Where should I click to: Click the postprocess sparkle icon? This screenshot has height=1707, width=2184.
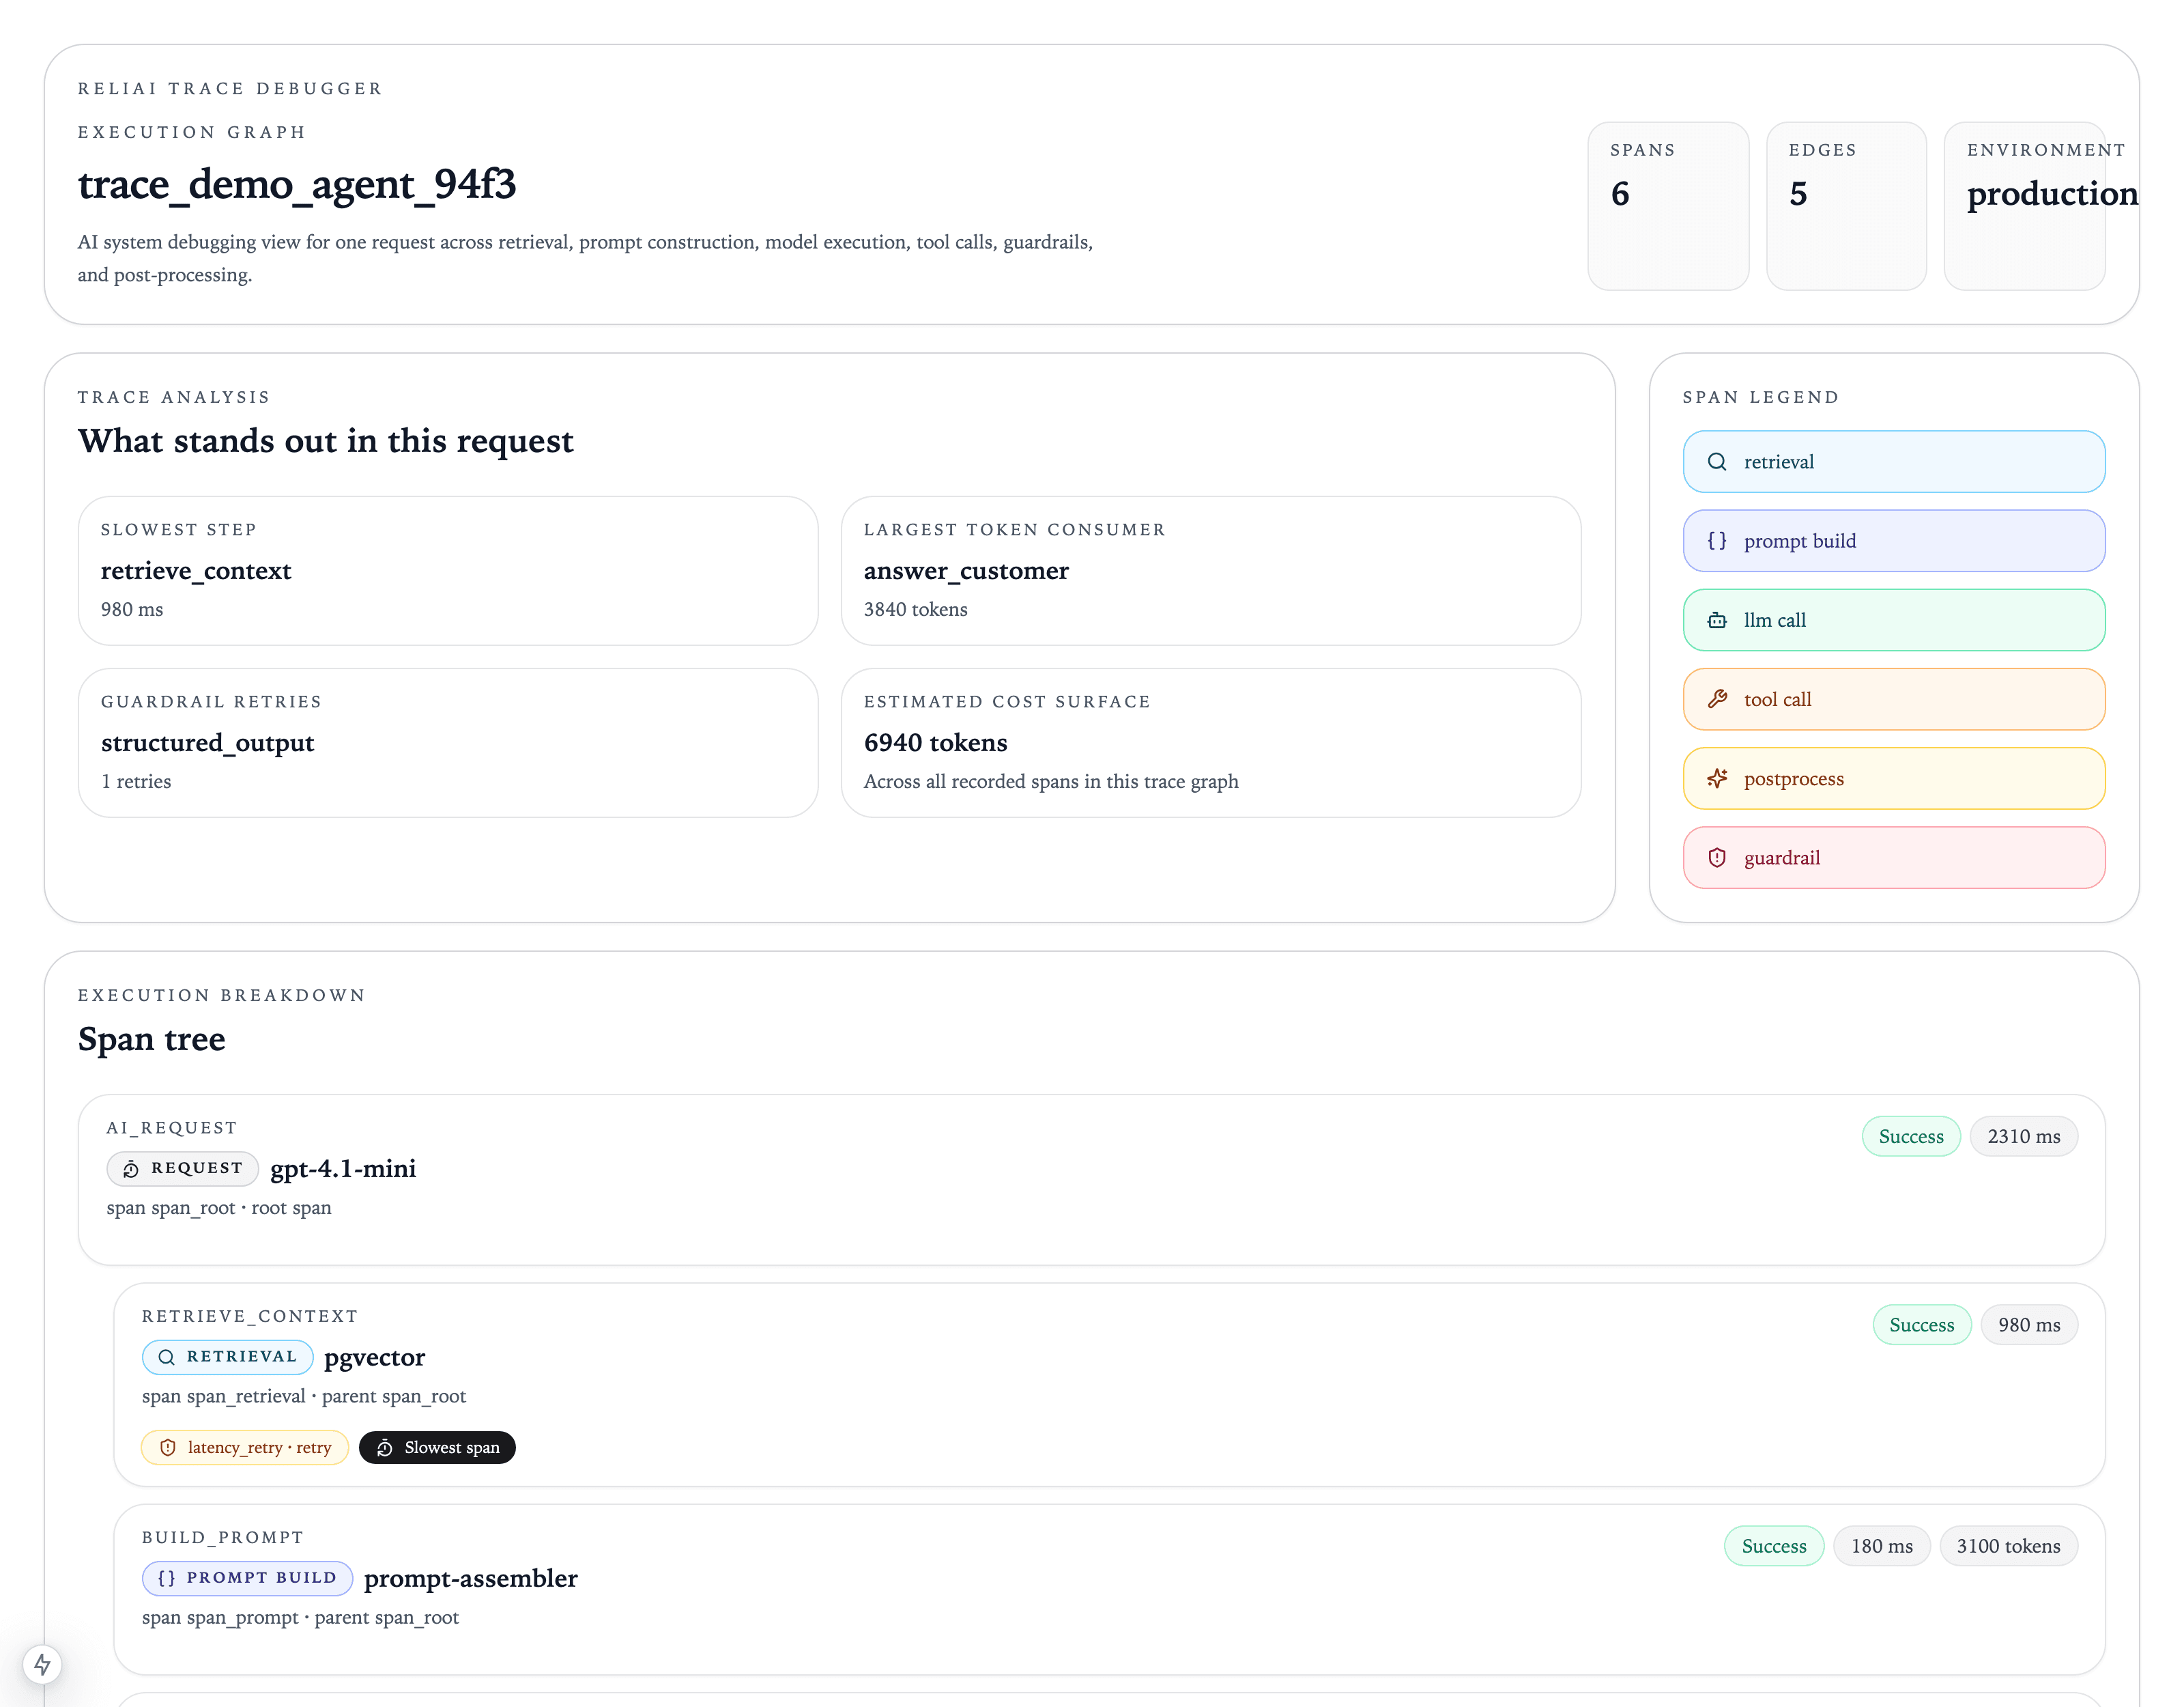(x=1716, y=778)
